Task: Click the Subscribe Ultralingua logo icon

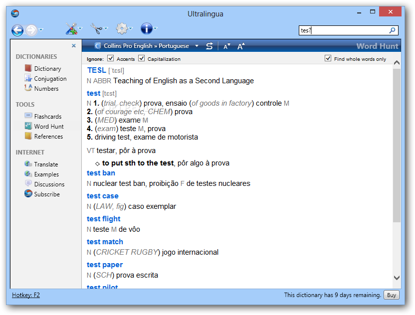Action: click(x=28, y=193)
